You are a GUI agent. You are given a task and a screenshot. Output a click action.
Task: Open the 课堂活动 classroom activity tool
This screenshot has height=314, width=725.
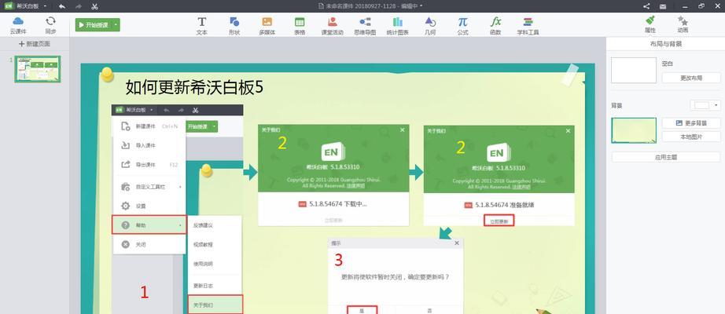click(332, 26)
